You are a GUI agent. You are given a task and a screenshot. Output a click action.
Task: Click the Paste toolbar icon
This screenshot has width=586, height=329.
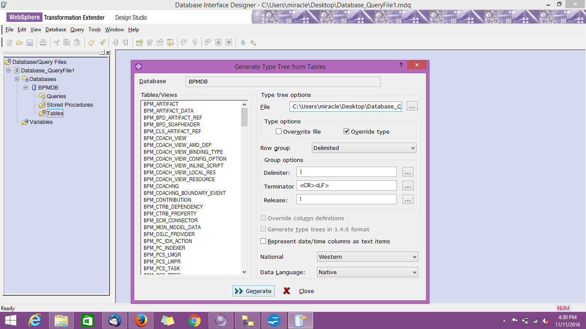tap(77, 42)
